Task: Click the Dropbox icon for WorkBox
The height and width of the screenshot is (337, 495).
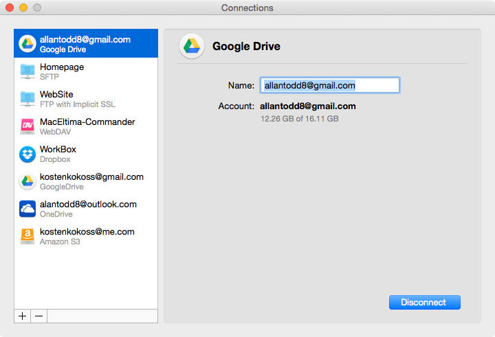Action: coord(27,154)
